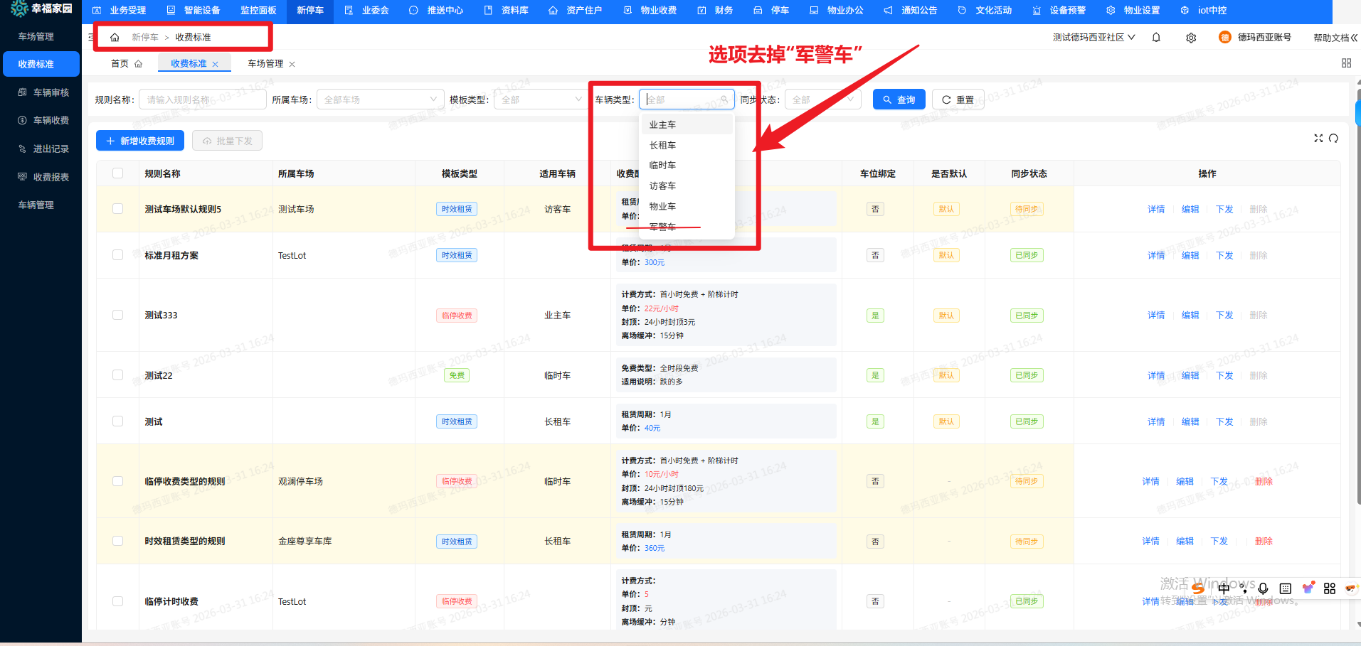1361x646 pixels.
Task: Open the 物业收费 top menu
Action: pos(651,11)
